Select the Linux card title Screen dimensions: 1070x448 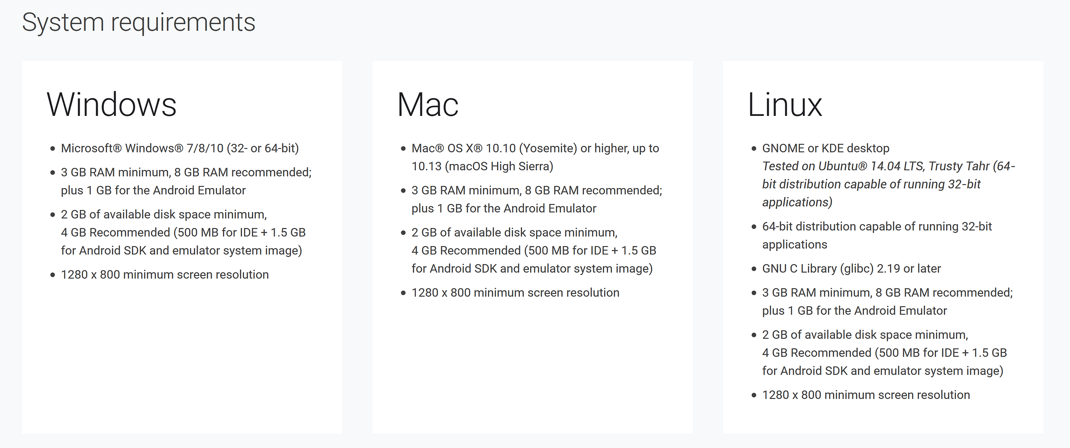(x=785, y=105)
